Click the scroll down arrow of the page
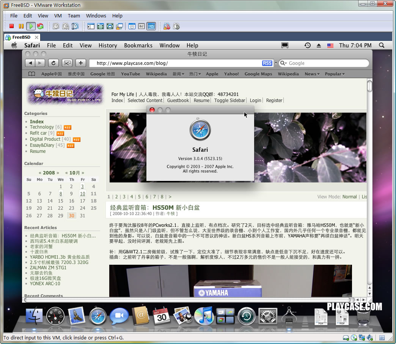The width and height of the screenshot is (396, 344). 369,294
